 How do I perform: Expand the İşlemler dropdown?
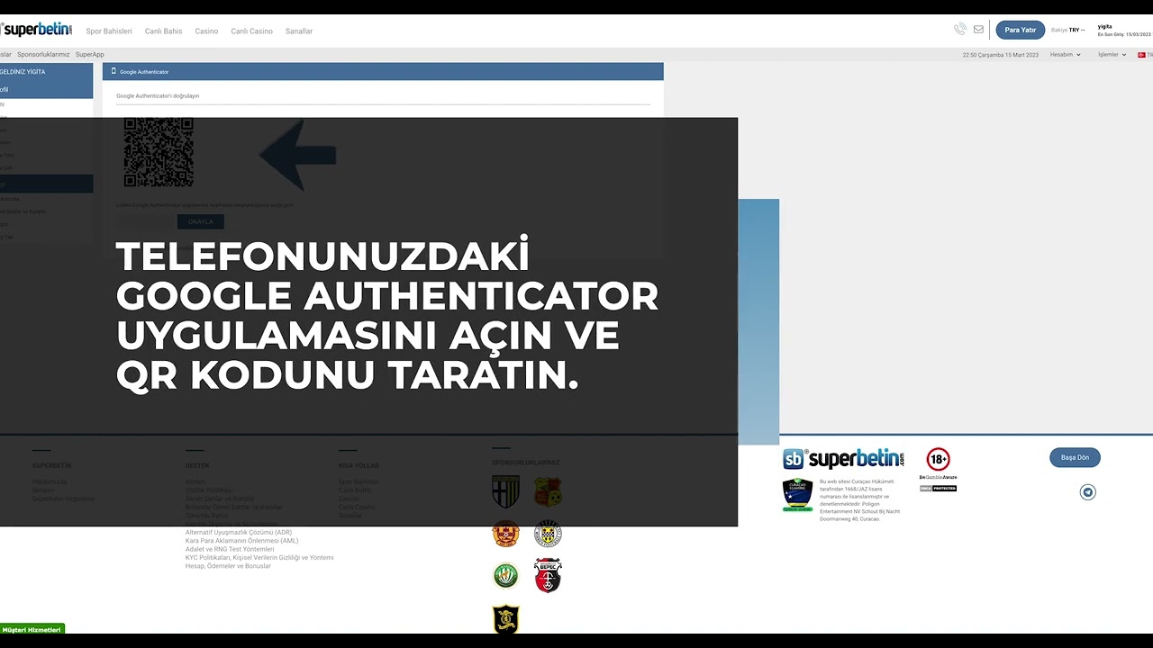[1112, 55]
